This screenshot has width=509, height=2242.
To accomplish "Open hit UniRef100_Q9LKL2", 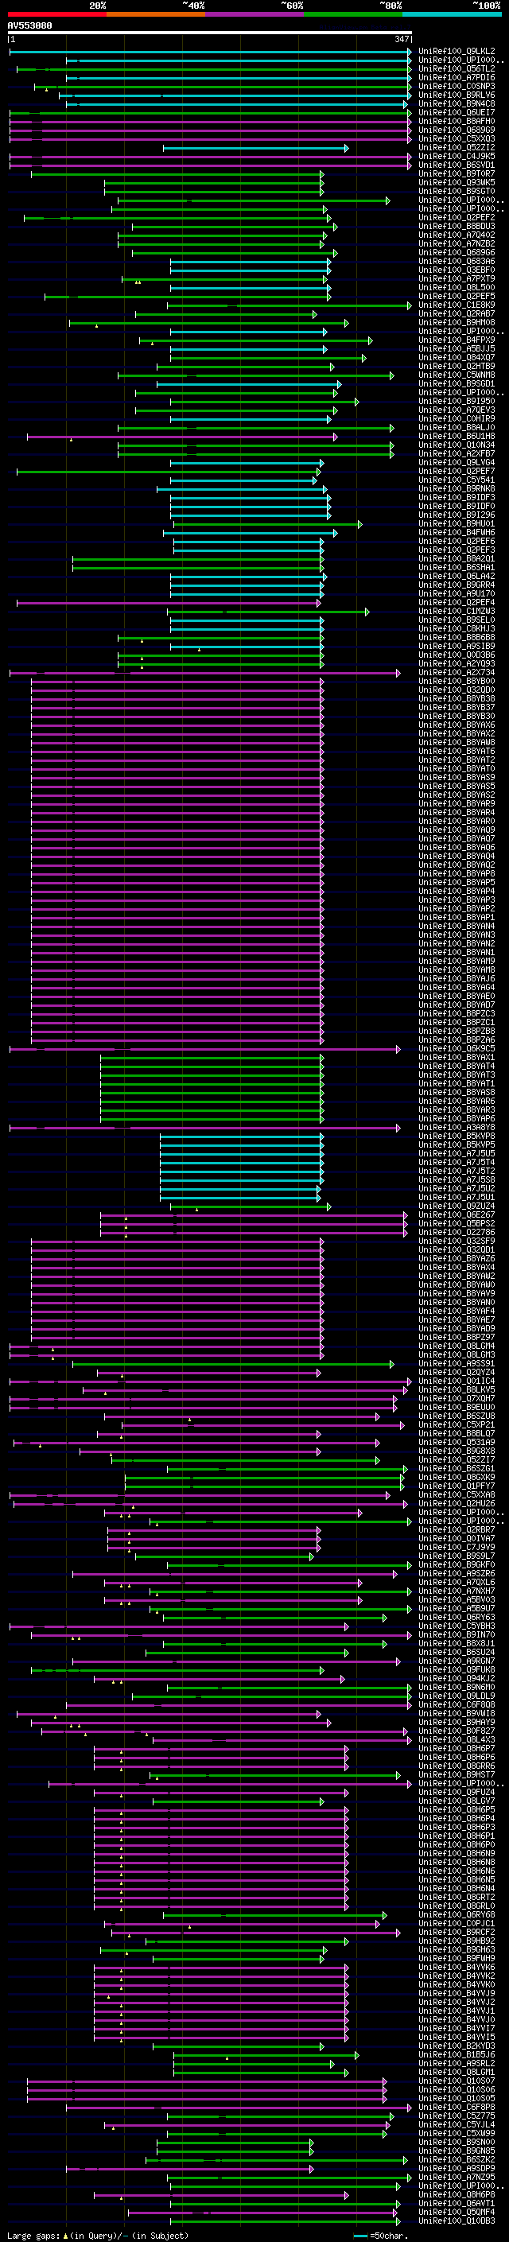I will (x=457, y=52).
